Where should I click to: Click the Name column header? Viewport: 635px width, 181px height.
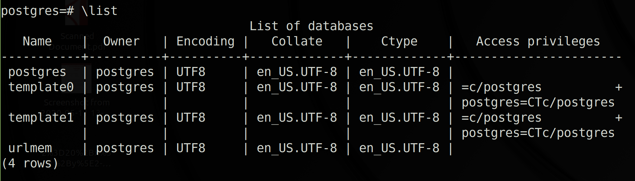37,41
